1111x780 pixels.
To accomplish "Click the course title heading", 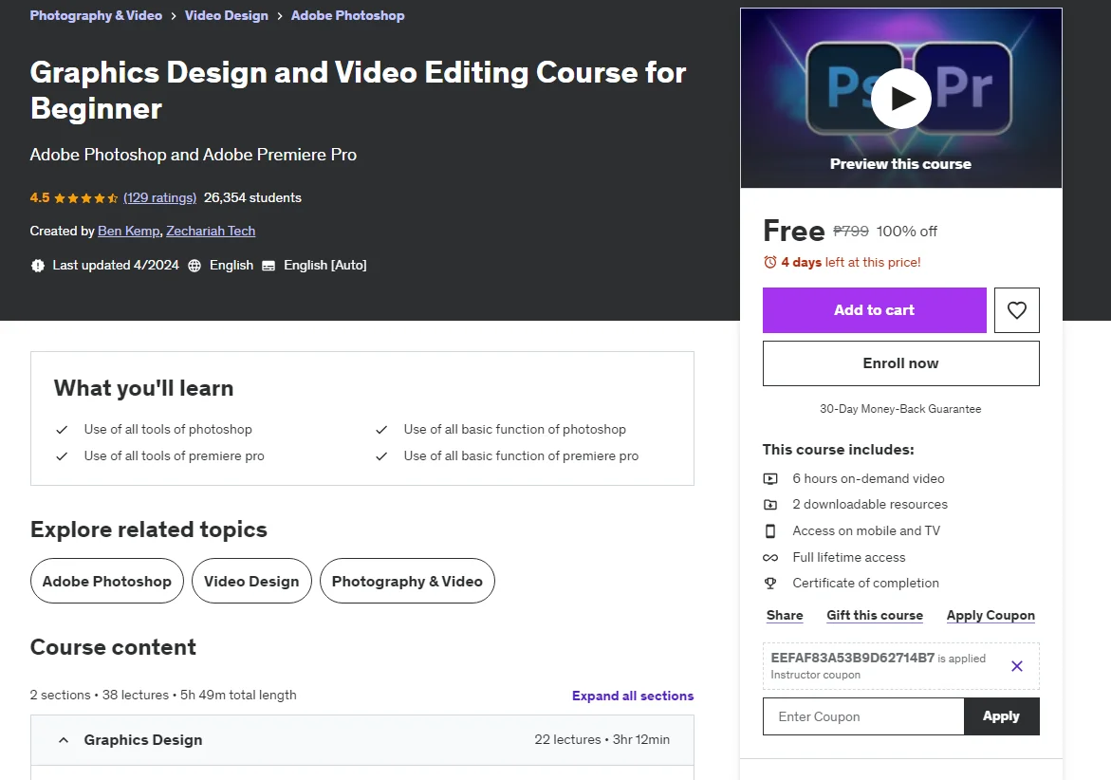I will coord(358,90).
